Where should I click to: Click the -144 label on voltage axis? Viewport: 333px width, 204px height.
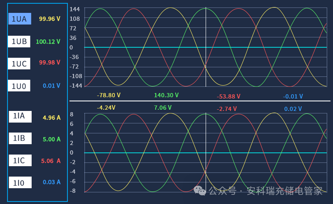pos(76,86)
